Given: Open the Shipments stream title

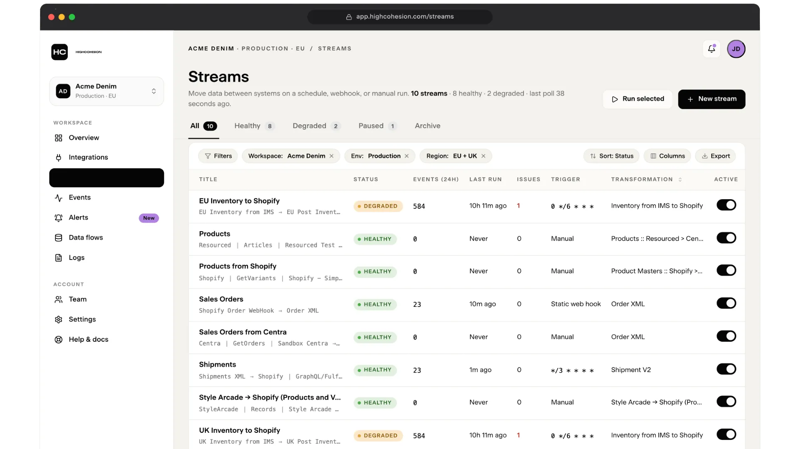Looking at the screenshot, I should pyautogui.click(x=217, y=365).
